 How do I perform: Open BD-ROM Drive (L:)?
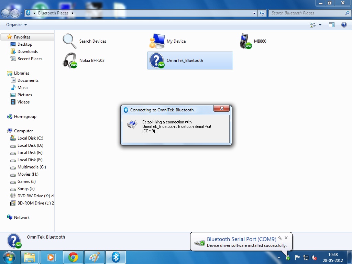point(35,203)
